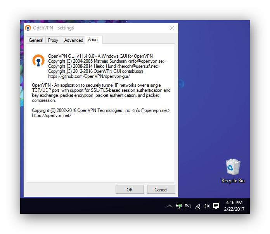Image resolution: width=270 pixels, height=234 pixels.
Task: Close the OpenVPN Settings window
Action: [172, 28]
